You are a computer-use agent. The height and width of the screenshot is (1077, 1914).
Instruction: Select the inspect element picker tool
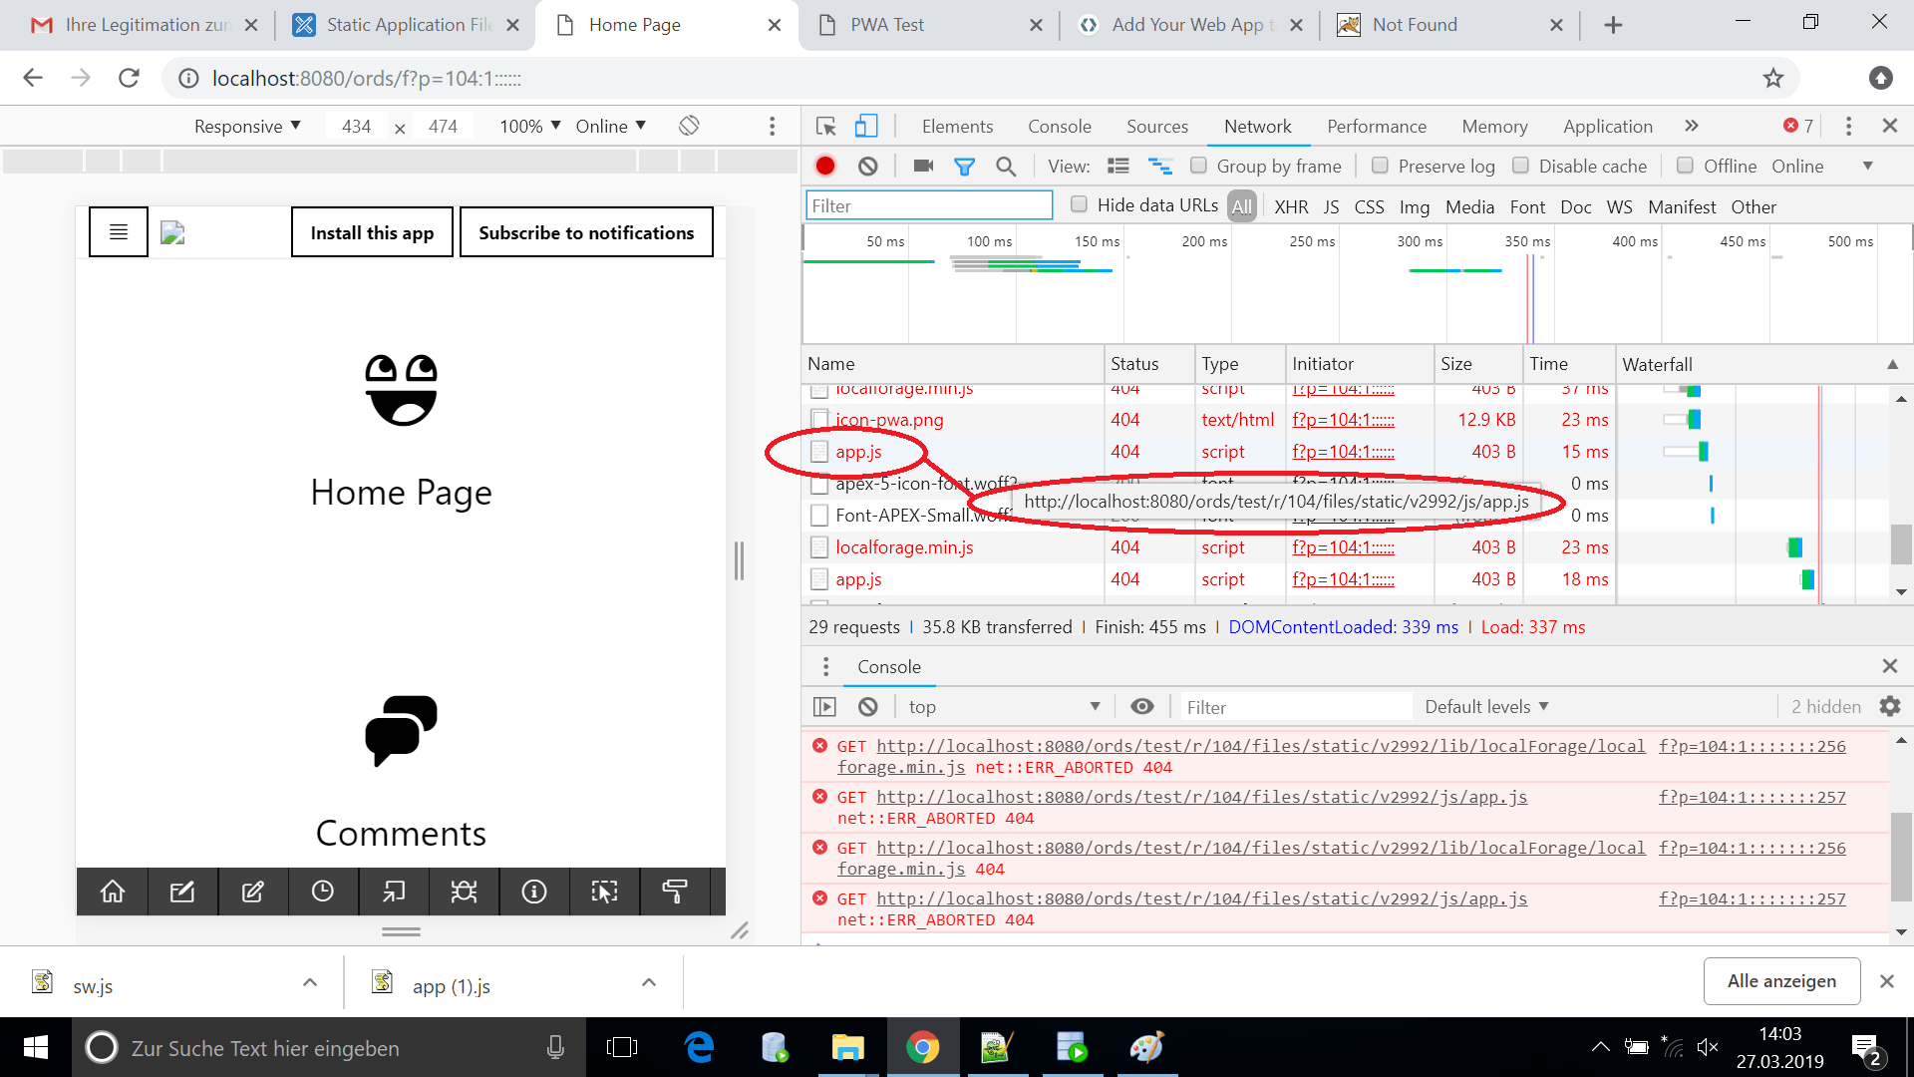click(825, 127)
